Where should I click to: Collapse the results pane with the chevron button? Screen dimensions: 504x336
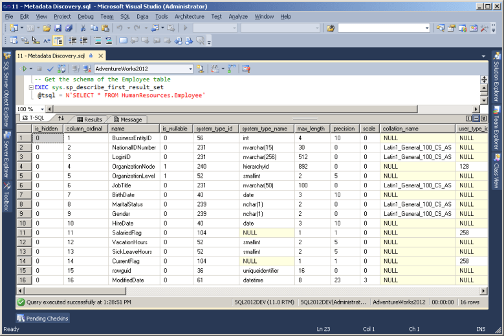[x=484, y=119]
